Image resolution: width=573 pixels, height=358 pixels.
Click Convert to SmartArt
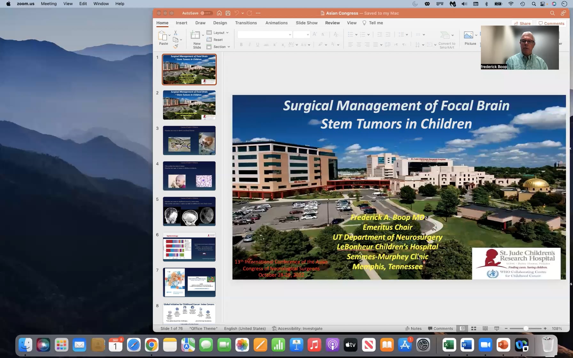447,40
